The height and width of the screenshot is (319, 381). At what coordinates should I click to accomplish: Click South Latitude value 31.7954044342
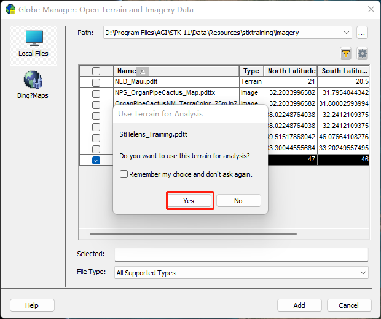coord(345,92)
